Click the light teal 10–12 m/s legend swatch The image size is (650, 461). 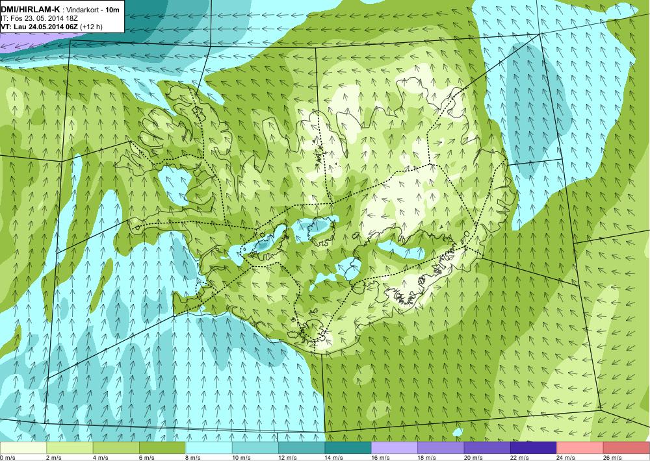click(x=255, y=448)
